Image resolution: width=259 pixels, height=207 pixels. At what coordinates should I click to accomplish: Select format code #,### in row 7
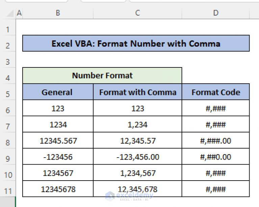[215, 124]
